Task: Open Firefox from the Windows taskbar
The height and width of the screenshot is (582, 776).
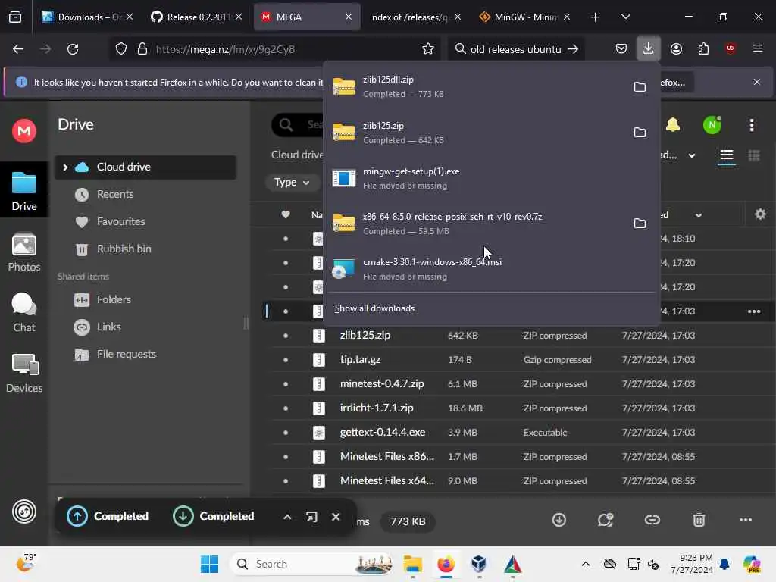Action: coord(446,564)
